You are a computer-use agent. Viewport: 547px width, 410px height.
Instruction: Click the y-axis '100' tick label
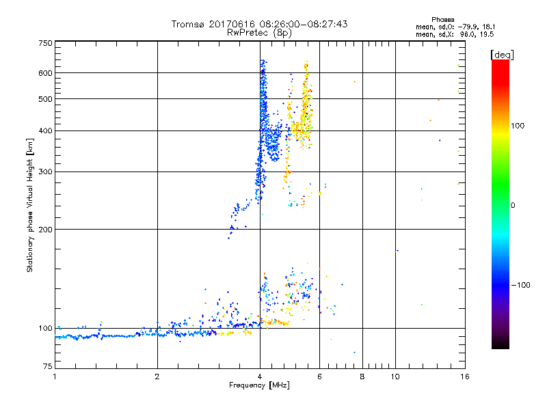point(45,329)
